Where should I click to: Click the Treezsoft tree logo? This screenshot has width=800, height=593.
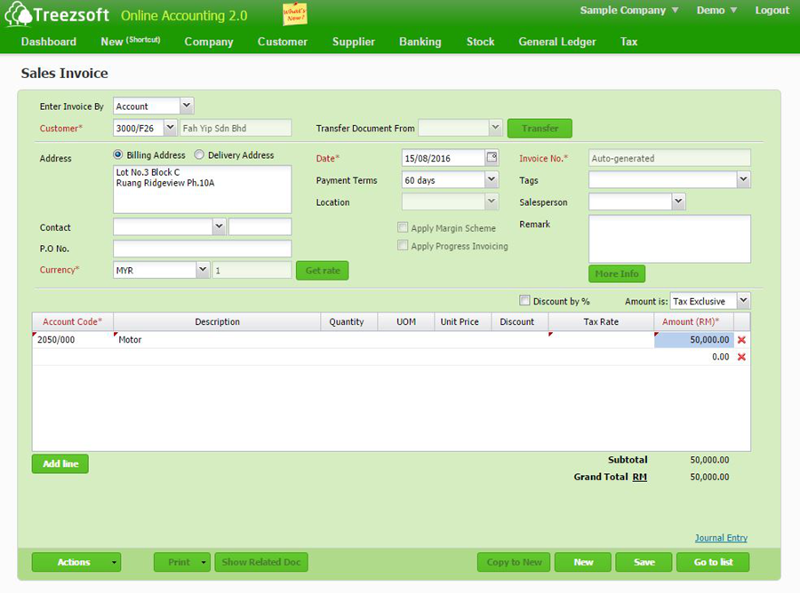[x=19, y=13]
